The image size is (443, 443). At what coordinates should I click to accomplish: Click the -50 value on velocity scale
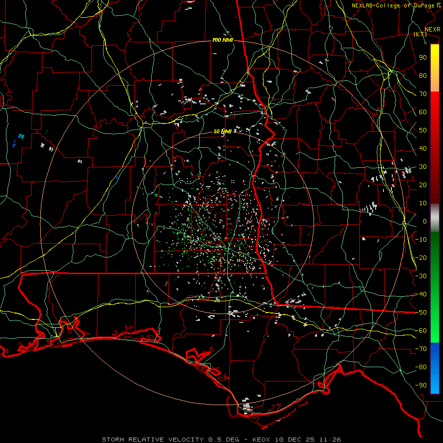click(421, 313)
